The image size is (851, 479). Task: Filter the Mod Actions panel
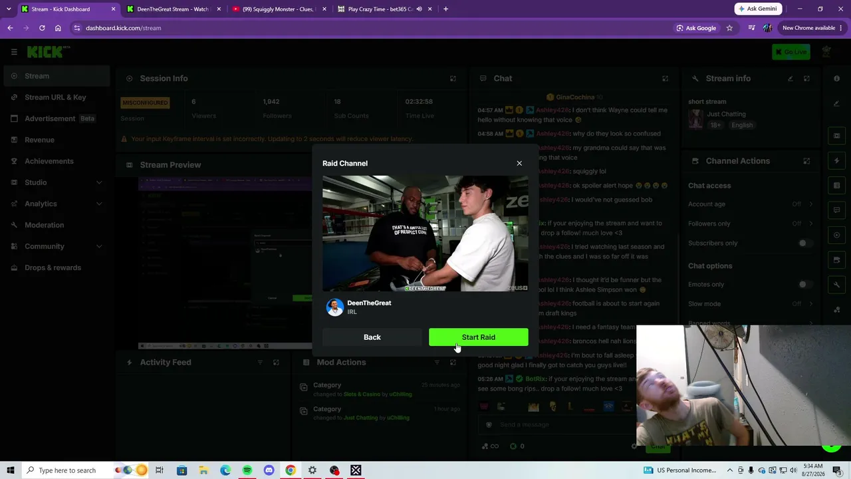[x=437, y=363]
